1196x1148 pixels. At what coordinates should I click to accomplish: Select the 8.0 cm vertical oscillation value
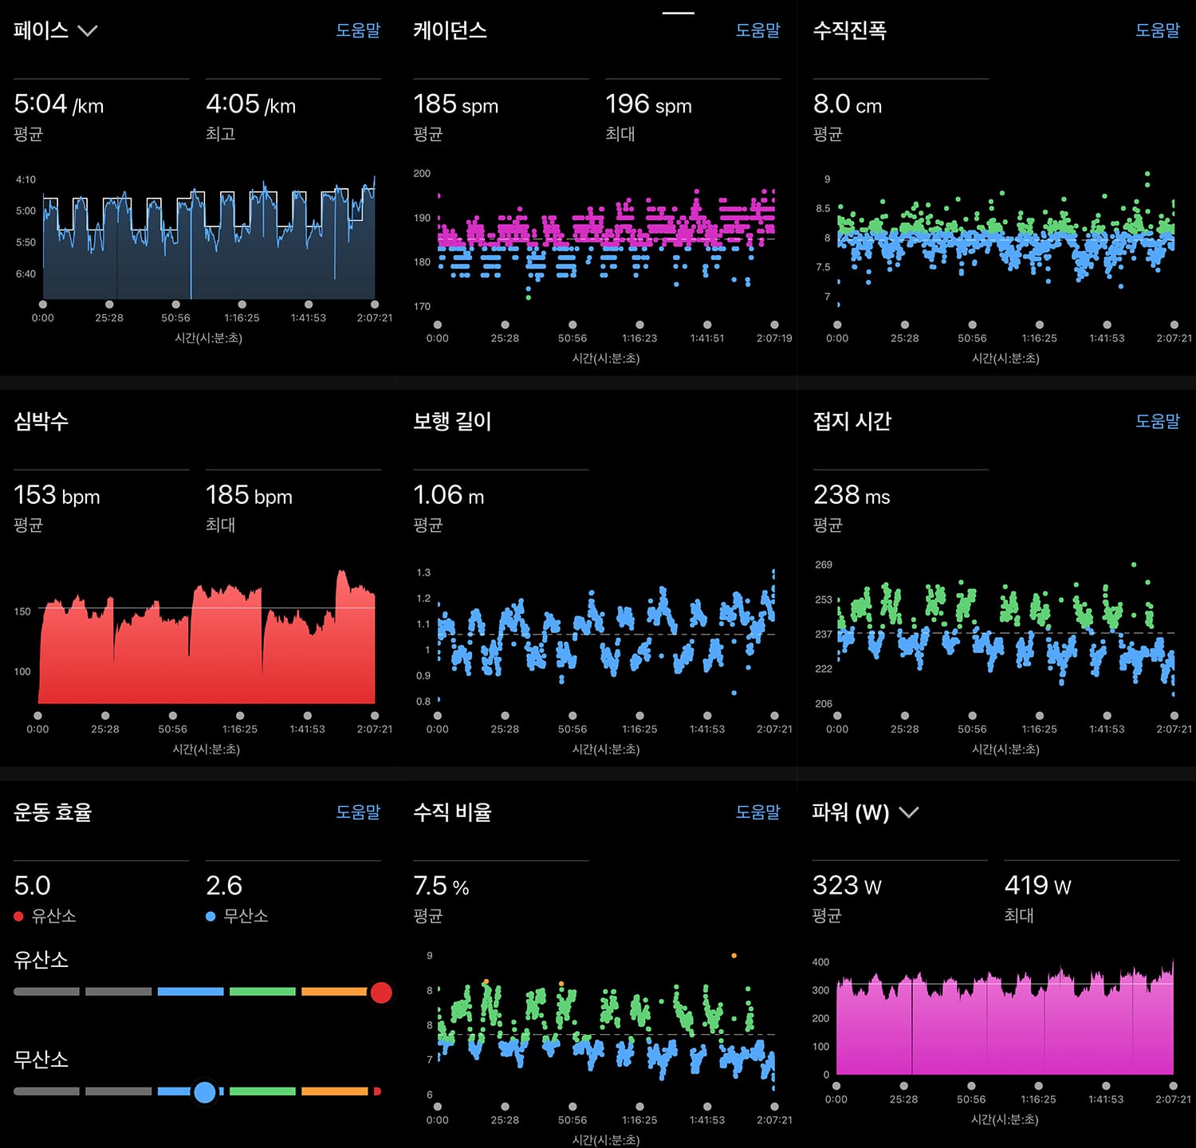click(848, 104)
